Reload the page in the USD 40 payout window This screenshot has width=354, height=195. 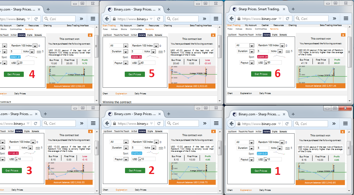click(x=159, y=19)
